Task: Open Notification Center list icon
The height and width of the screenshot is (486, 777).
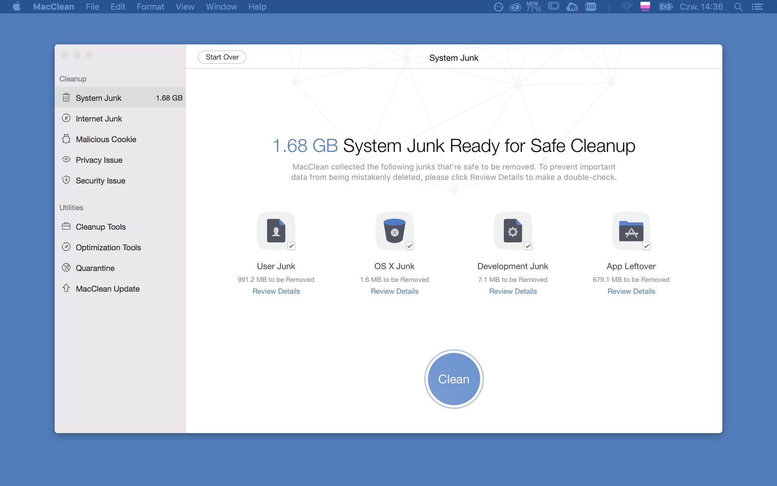Action: click(758, 7)
